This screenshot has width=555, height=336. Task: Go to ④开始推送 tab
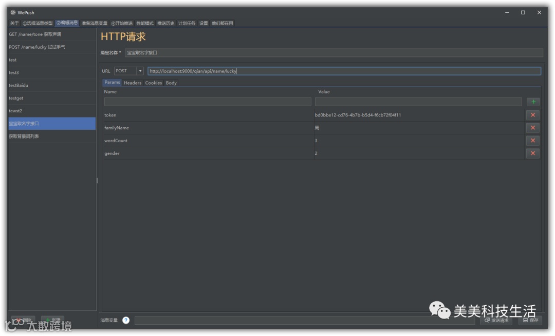coord(122,23)
